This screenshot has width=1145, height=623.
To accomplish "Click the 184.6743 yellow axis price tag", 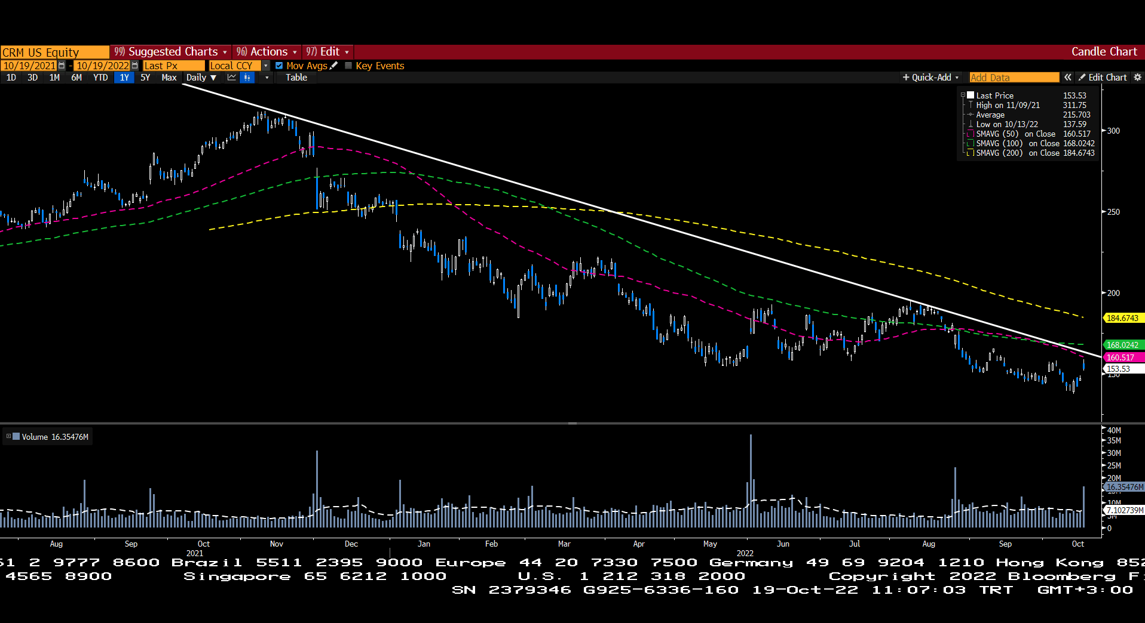I will coord(1123,318).
